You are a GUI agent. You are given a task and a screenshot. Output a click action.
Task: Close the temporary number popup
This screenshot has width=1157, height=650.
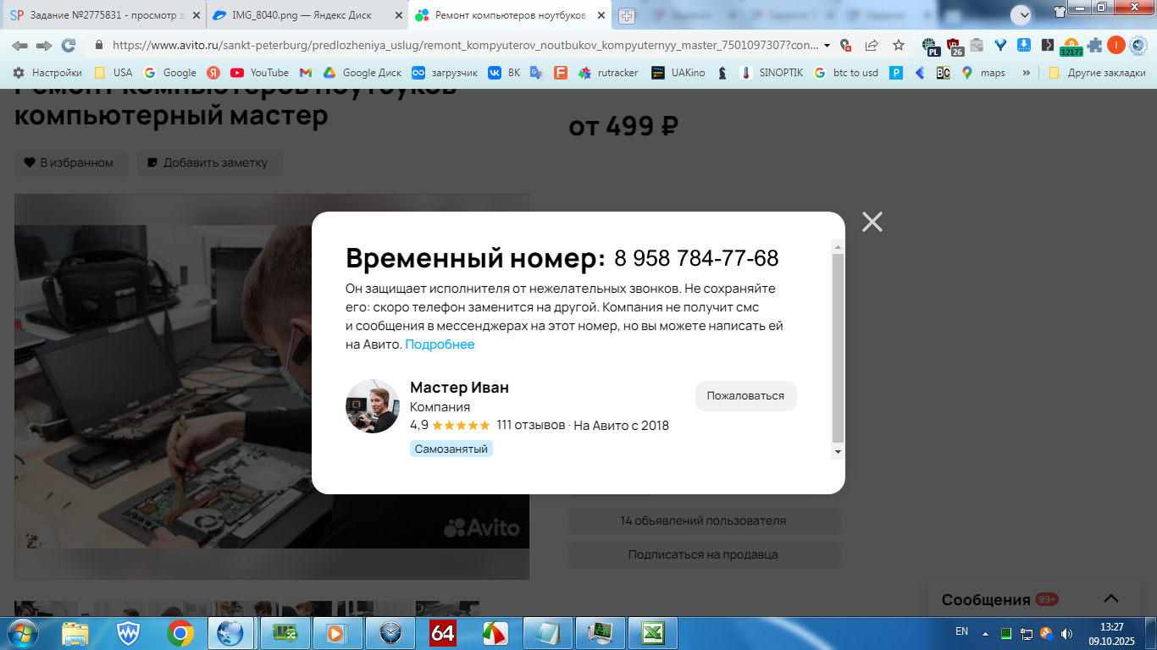pos(872,222)
